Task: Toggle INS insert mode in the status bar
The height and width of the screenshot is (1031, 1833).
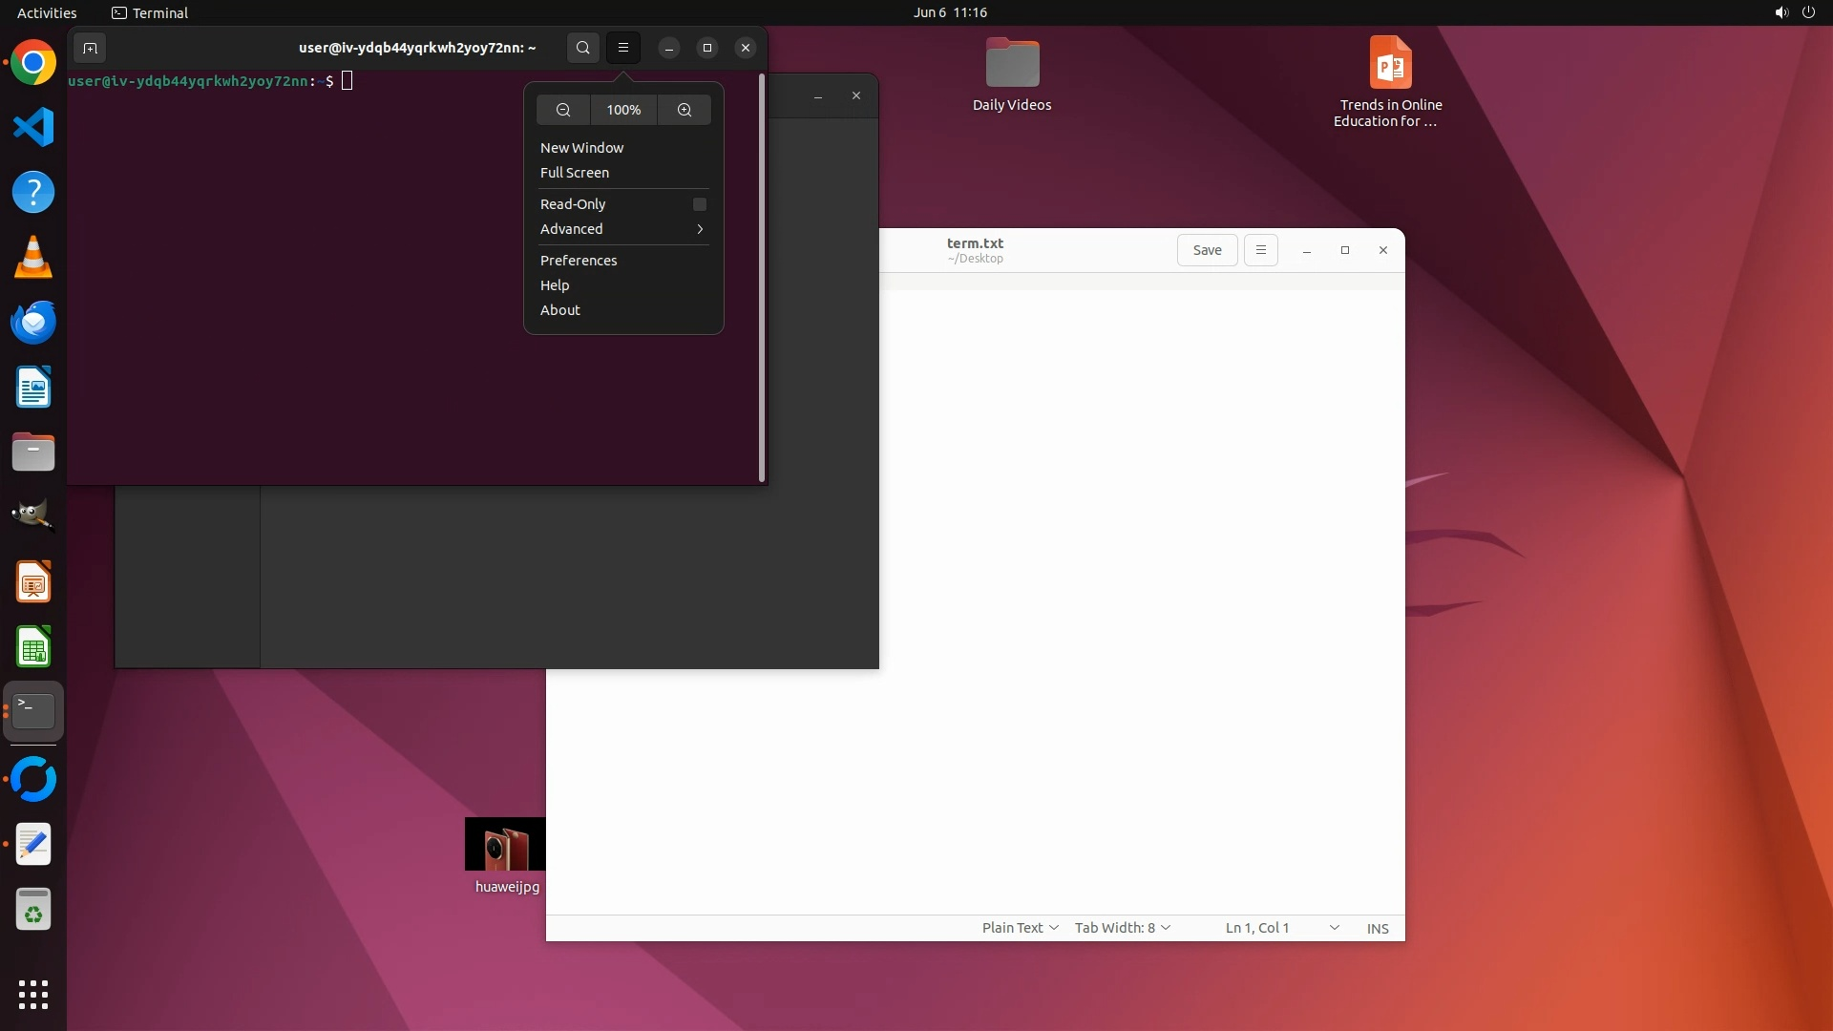Action: (1377, 928)
